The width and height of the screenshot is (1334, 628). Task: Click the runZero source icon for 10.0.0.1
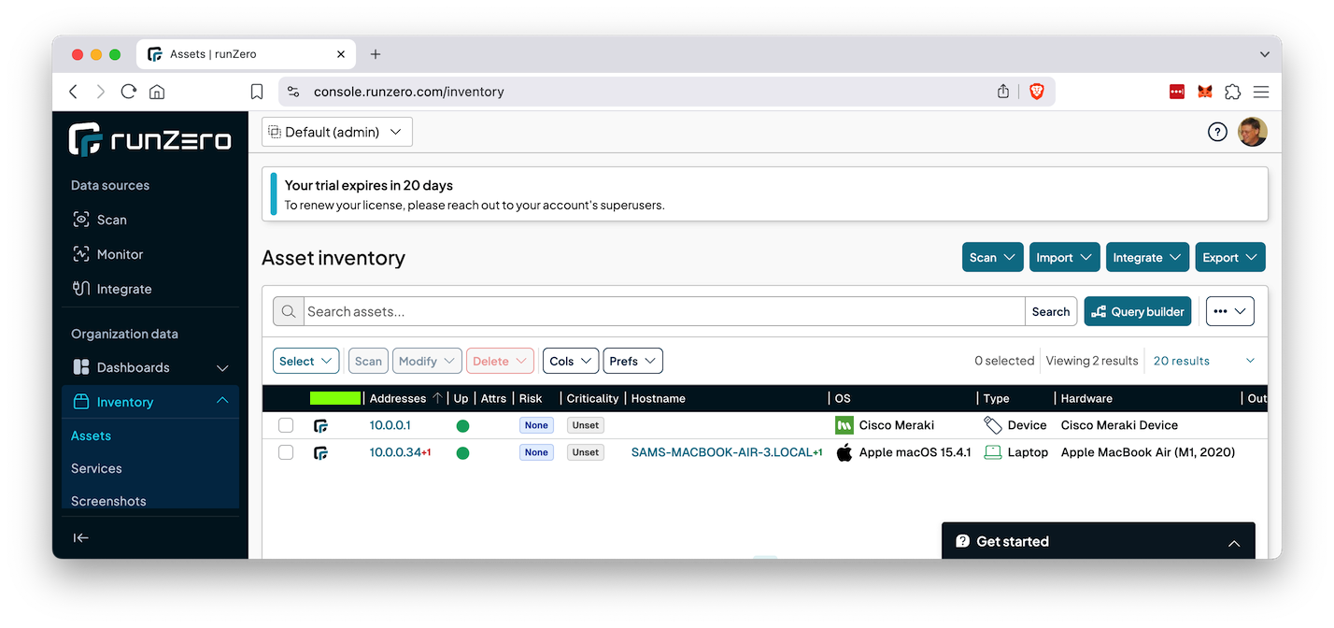[320, 425]
